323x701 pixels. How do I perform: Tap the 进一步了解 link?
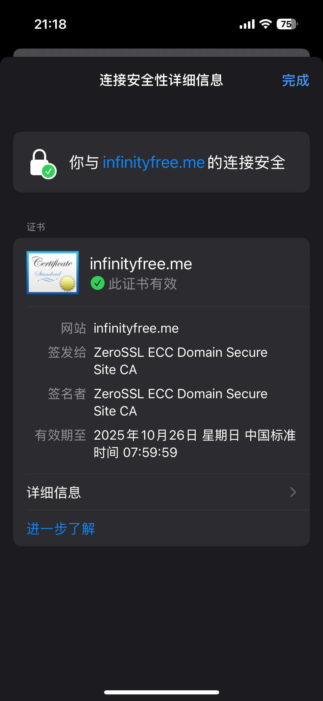[61, 528]
